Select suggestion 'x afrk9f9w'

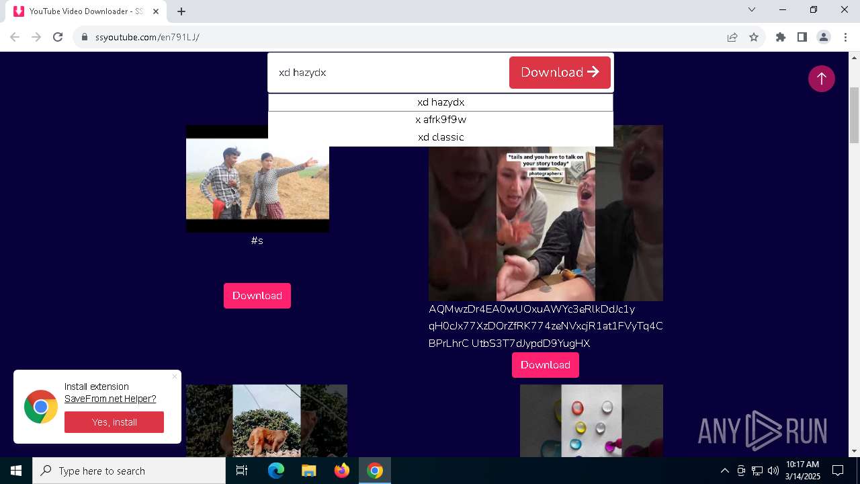coord(441,120)
